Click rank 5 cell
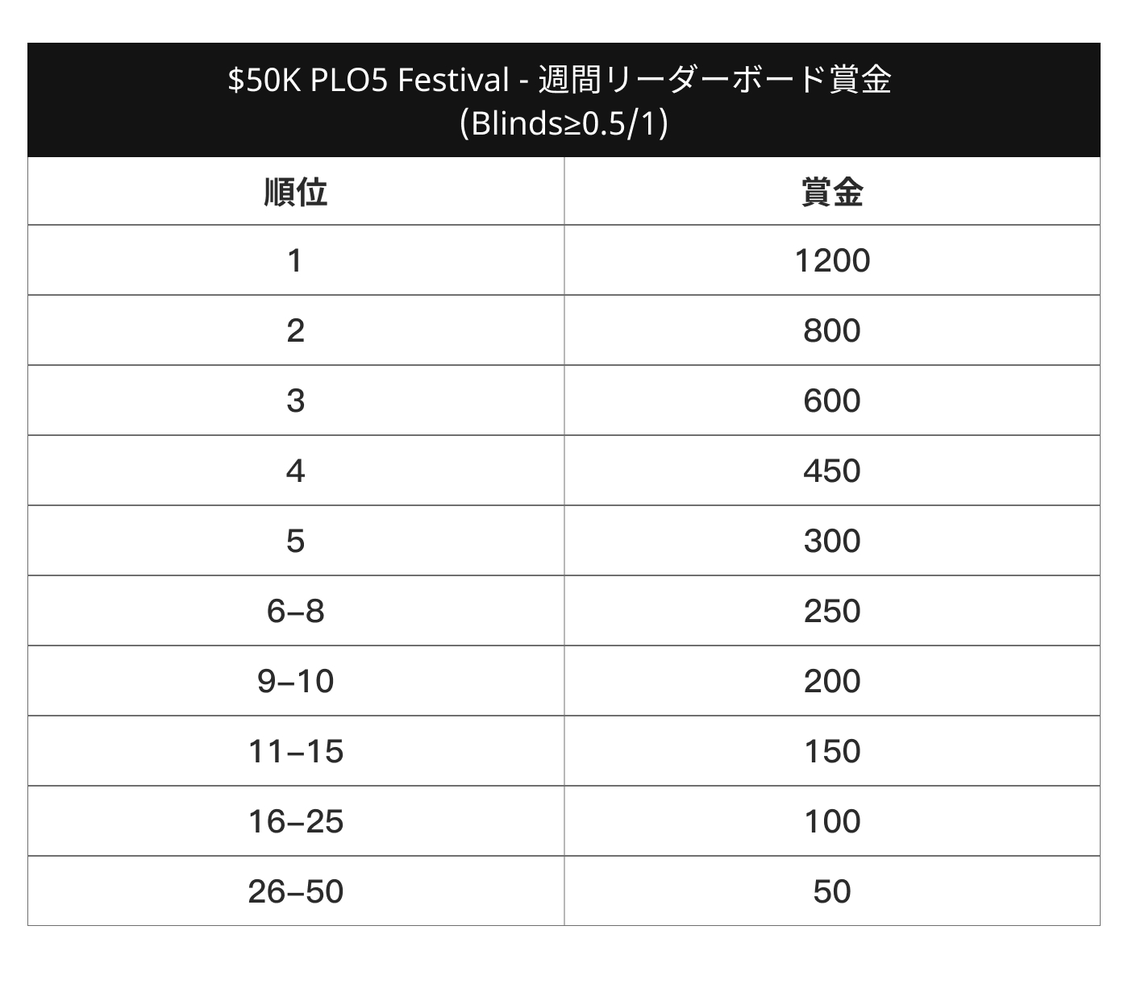Viewport: 1128px width, 984px height. point(296,541)
